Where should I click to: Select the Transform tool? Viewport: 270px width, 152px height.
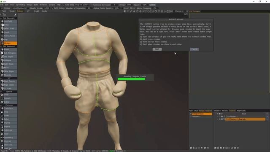click(8, 108)
